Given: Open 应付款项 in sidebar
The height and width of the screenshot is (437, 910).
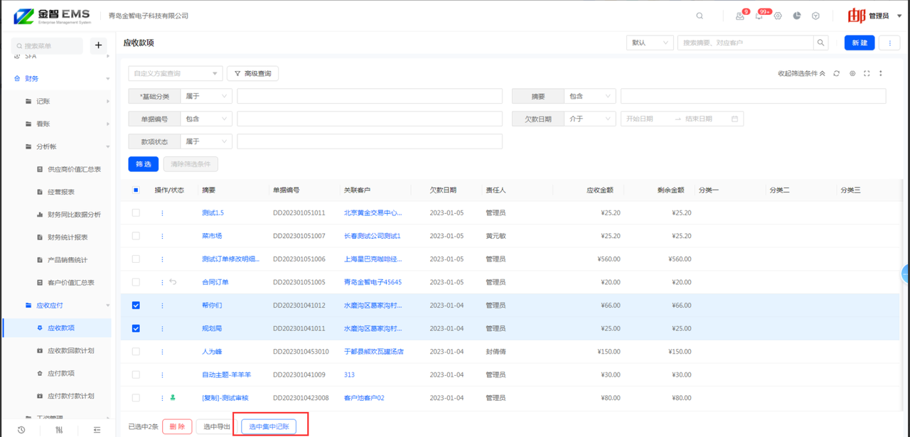Looking at the screenshot, I should coord(60,373).
